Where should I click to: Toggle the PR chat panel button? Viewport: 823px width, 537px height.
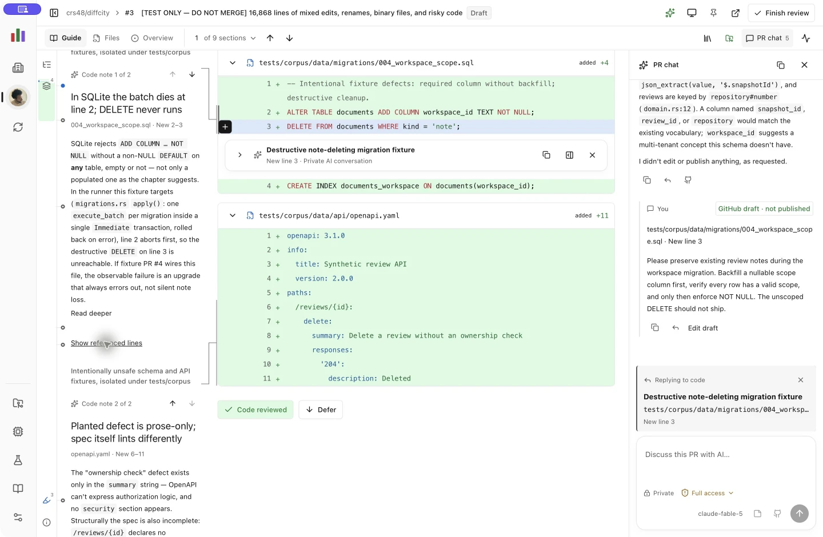(x=768, y=38)
